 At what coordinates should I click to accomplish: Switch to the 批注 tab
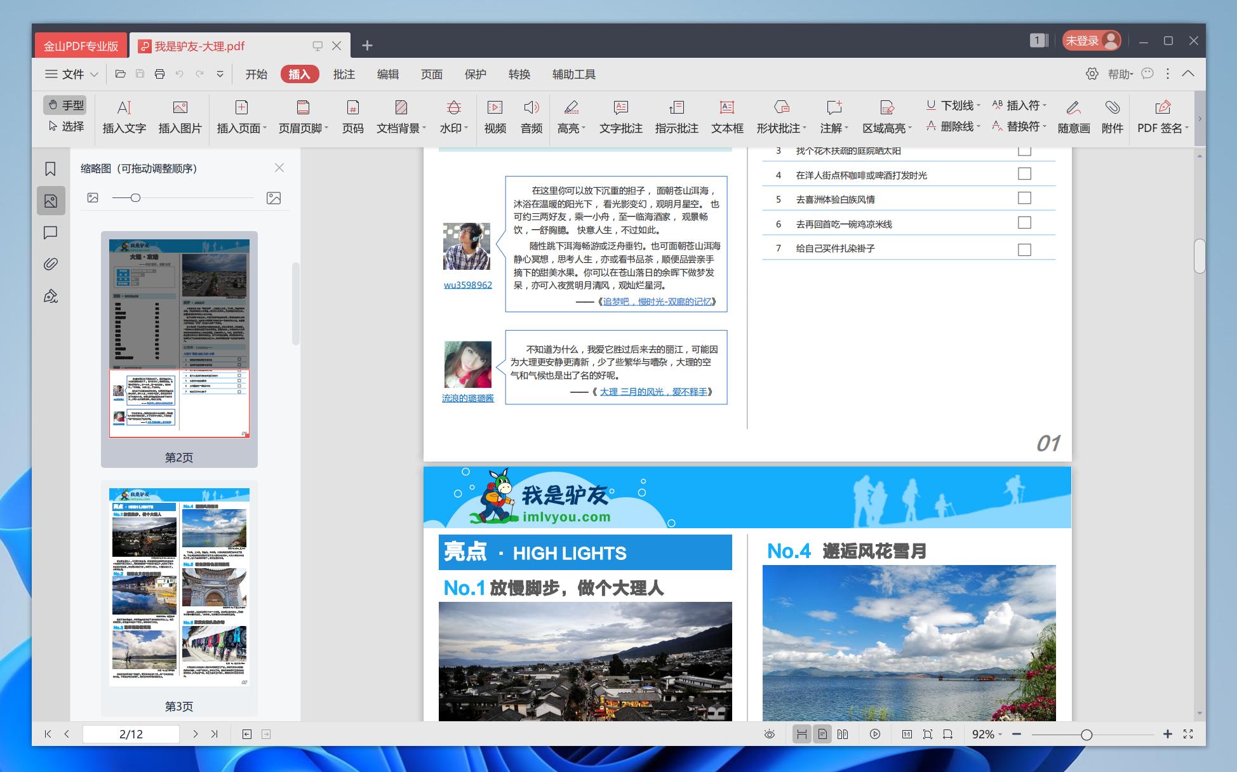pyautogui.click(x=344, y=74)
